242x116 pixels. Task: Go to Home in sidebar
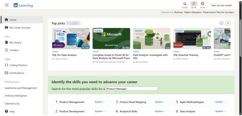(x=22, y=20)
